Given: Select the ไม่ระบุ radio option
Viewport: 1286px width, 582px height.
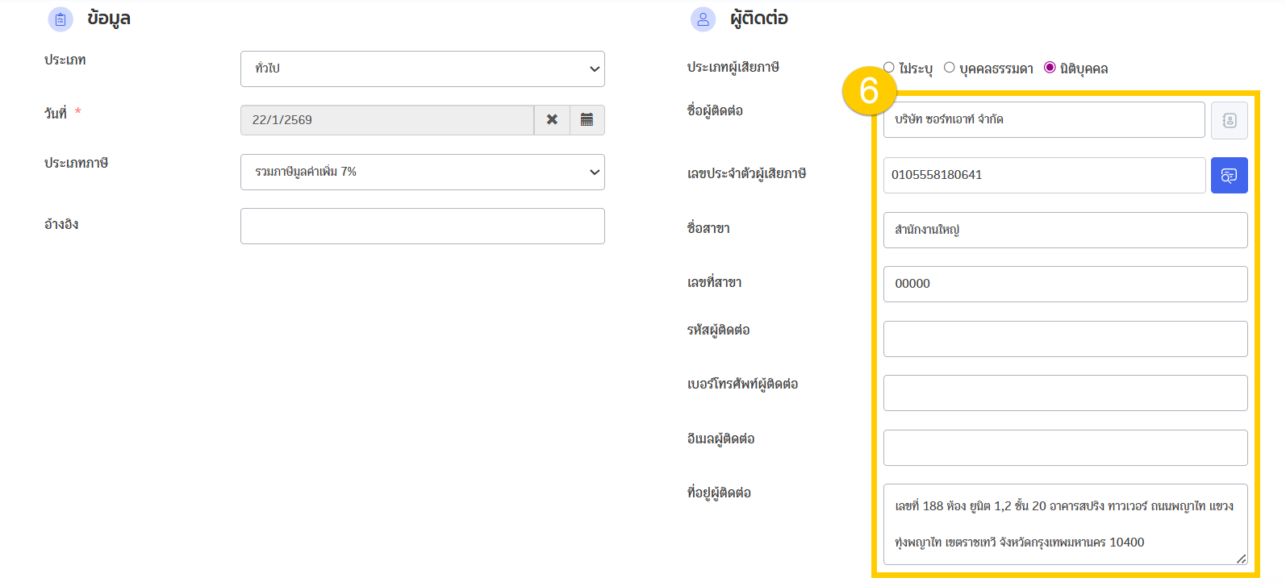Looking at the screenshot, I should pos(889,68).
